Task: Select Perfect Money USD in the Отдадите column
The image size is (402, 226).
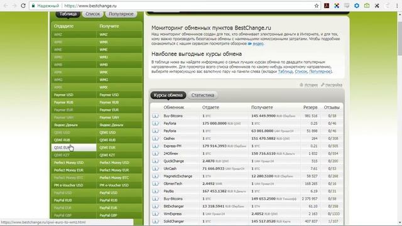Action: [x=74, y=163]
